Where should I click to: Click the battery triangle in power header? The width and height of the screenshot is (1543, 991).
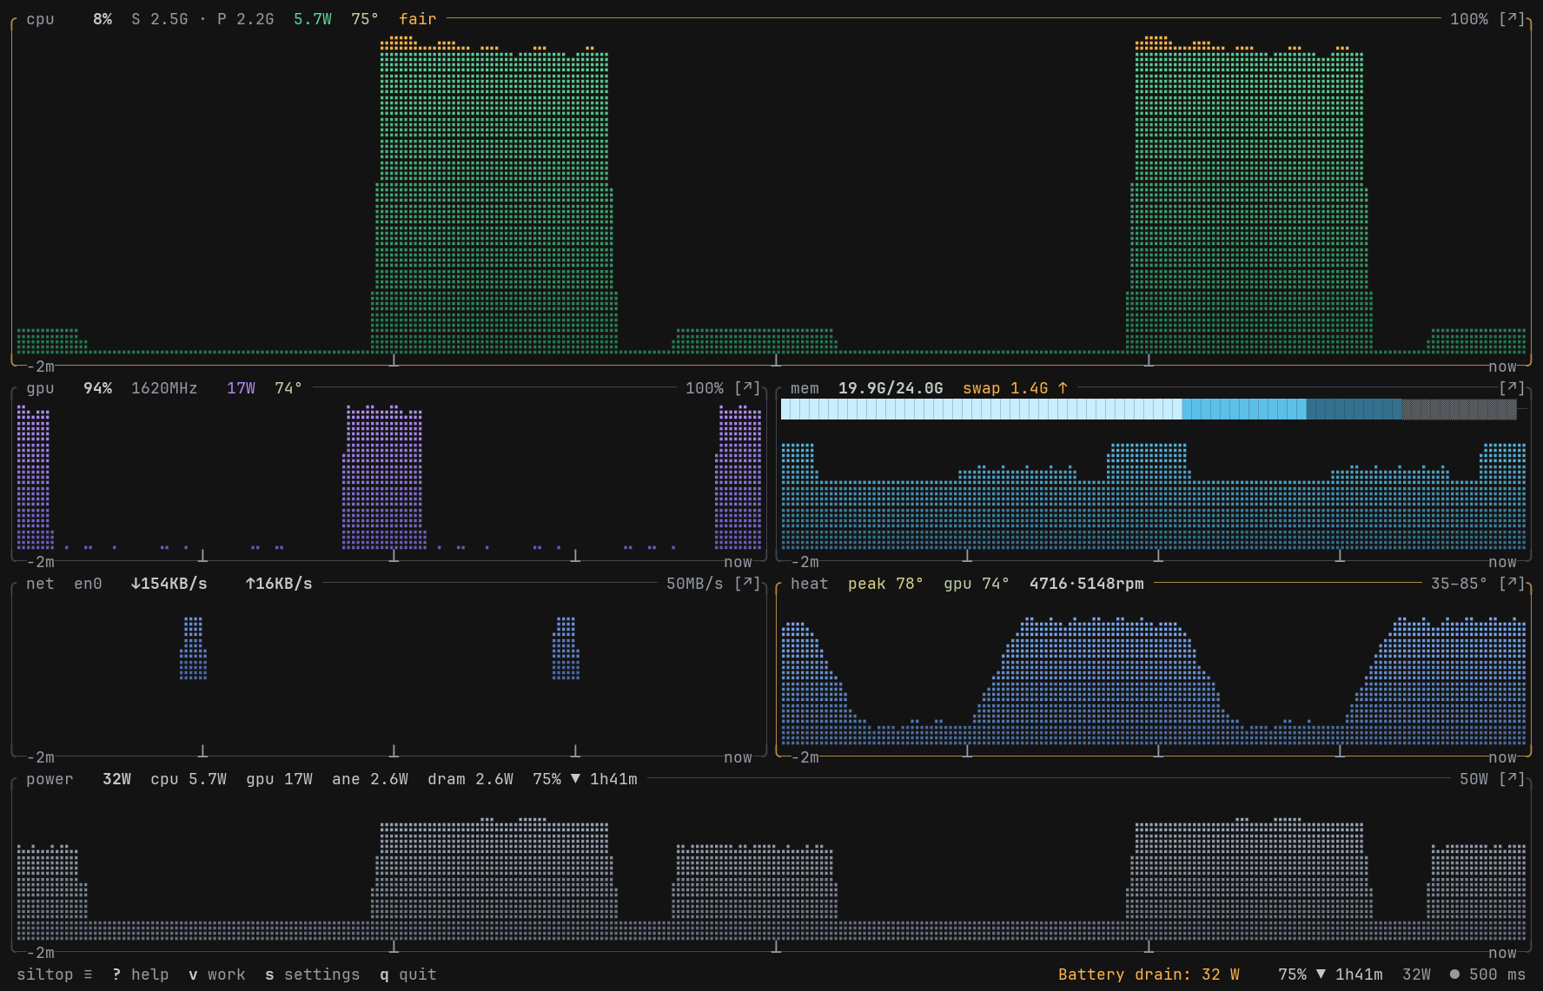point(575,779)
